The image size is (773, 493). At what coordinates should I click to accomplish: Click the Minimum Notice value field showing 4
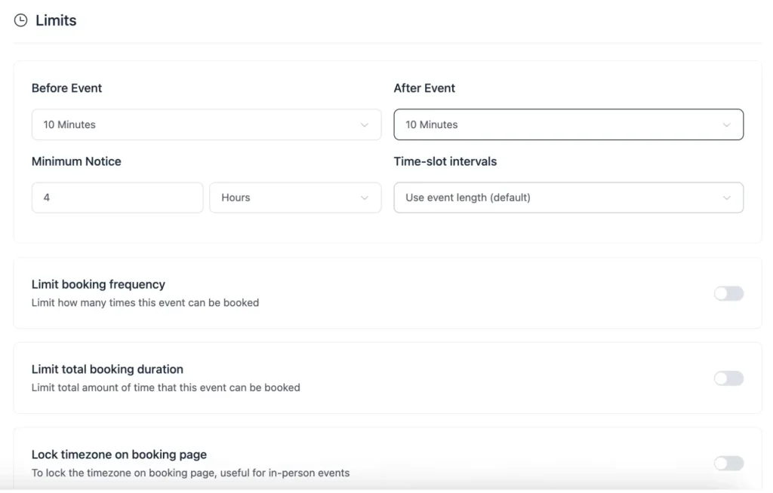tap(116, 198)
